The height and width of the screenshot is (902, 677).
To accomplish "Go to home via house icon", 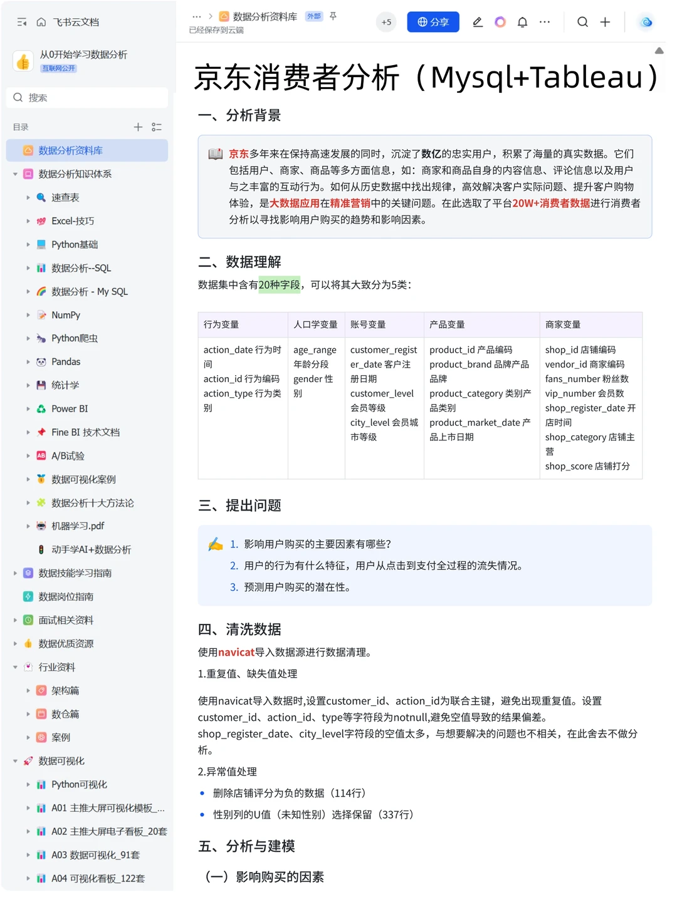I will 41,22.
